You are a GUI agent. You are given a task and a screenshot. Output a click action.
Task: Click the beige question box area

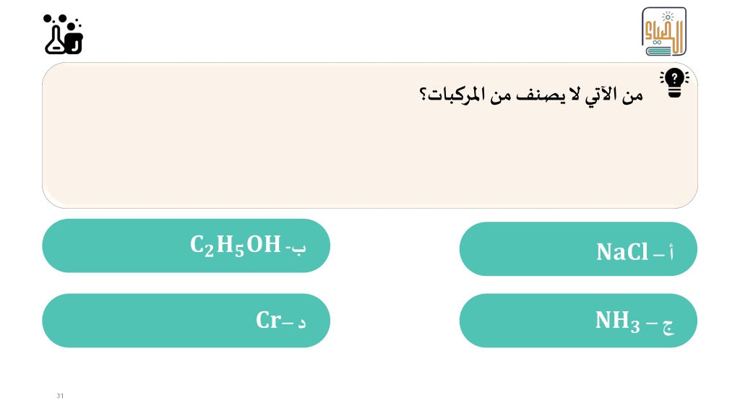369,135
